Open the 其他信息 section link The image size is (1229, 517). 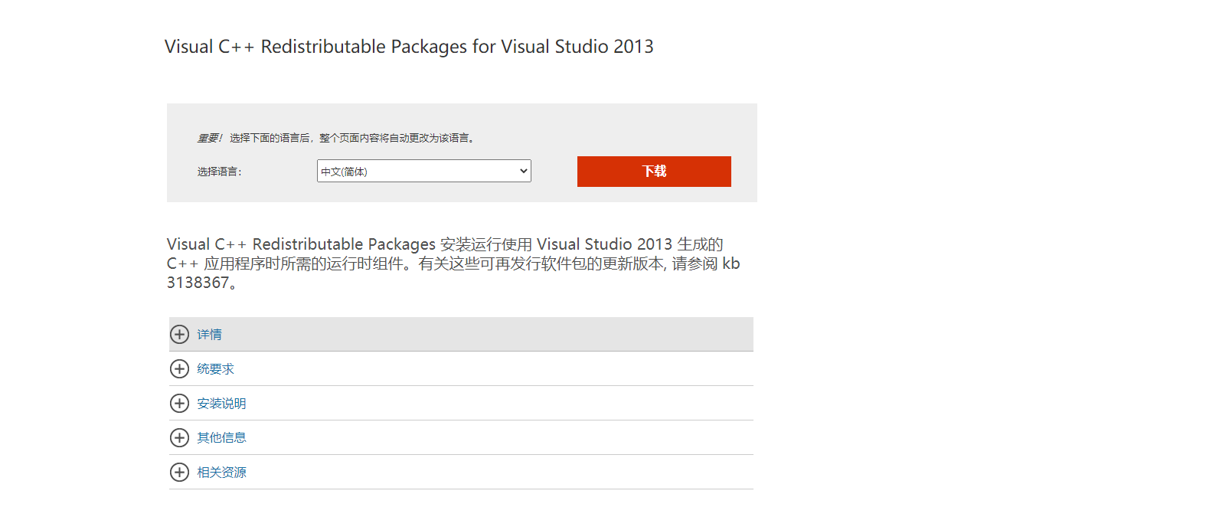(221, 438)
